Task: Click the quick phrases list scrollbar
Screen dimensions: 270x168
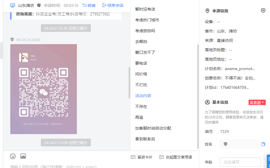Action: coord(198,97)
